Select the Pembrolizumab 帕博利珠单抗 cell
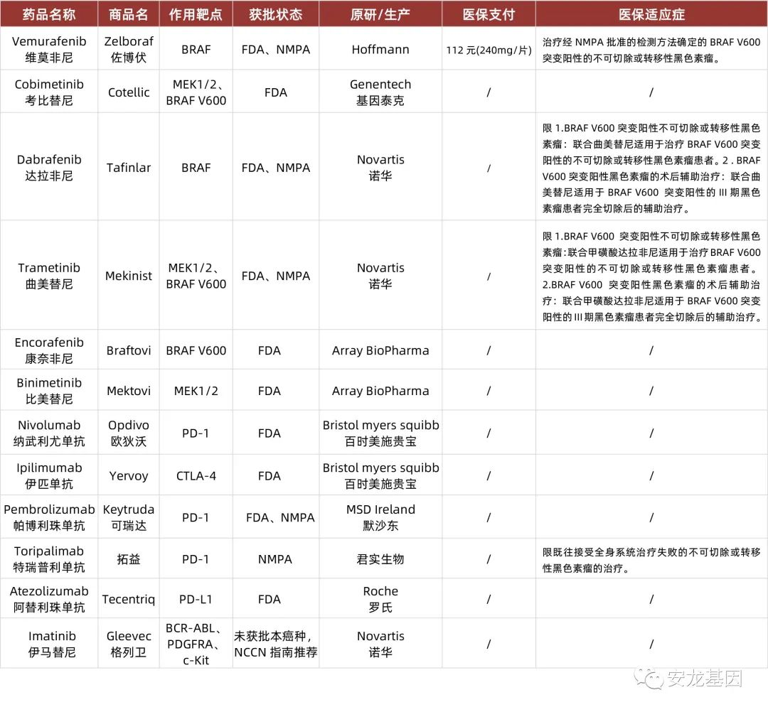This screenshot has width=768, height=712. point(49,517)
